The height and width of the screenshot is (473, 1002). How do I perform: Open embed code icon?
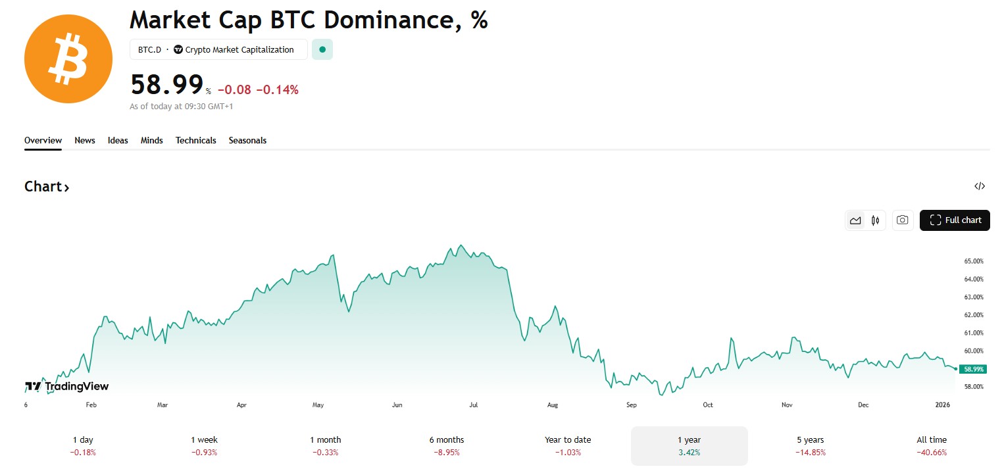tap(979, 186)
